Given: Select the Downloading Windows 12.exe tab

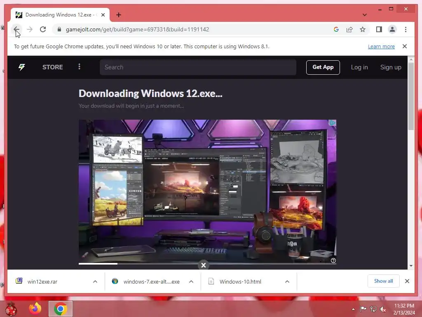Looking at the screenshot, I should tap(60, 15).
